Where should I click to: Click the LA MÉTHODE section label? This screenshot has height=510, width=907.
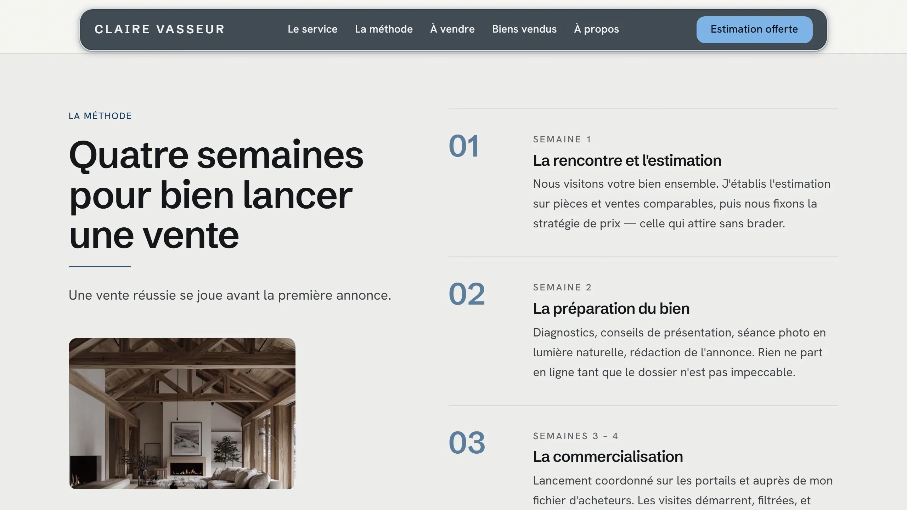[100, 116]
